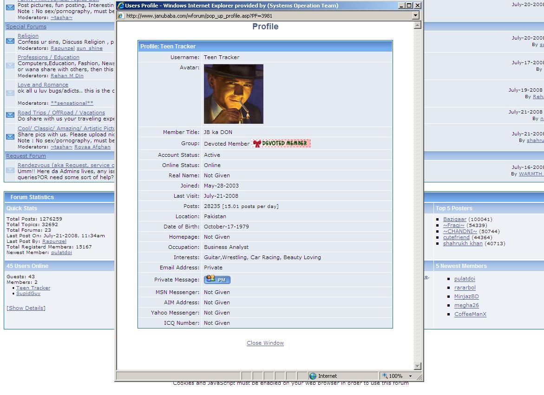Click envelope icon beside Road Trips forum

coord(10,114)
